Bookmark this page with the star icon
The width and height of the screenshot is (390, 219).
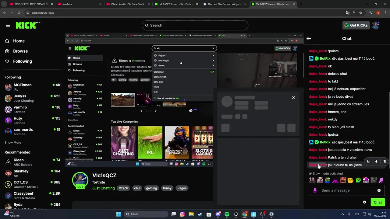361,13
